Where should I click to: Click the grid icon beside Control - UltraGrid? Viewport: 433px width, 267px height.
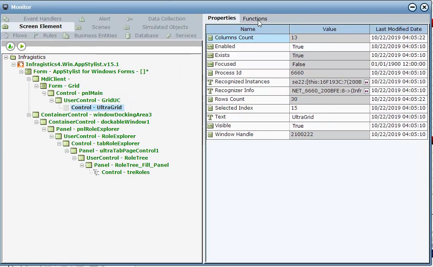66,107
